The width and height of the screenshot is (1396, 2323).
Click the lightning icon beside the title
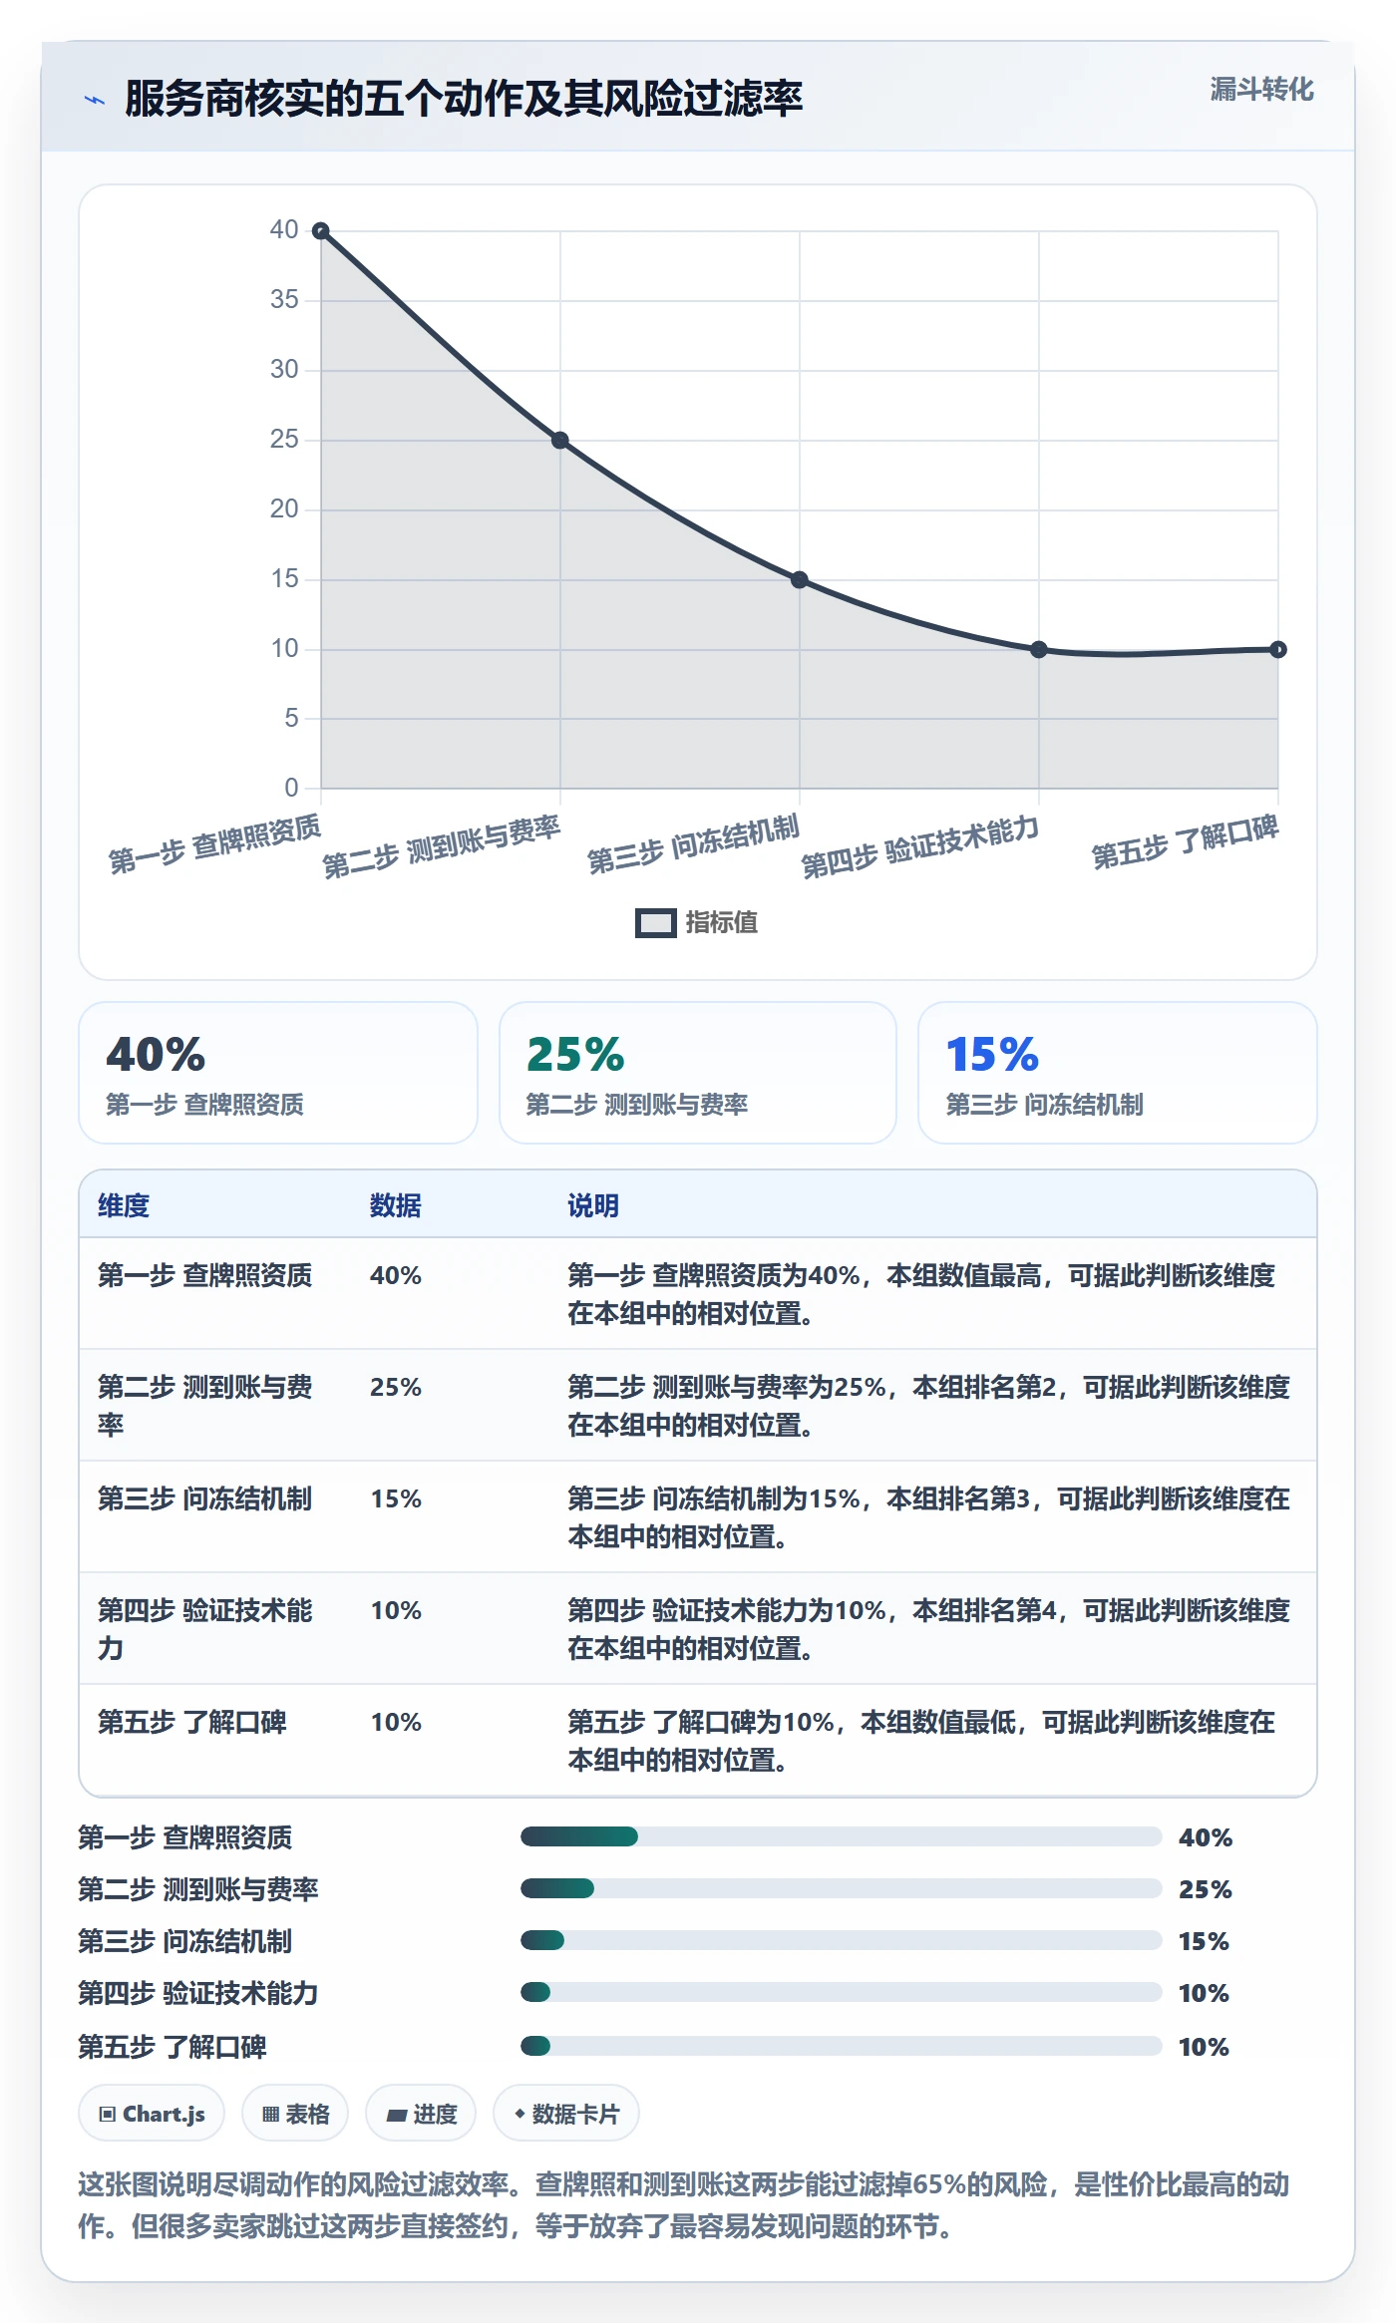pyautogui.click(x=95, y=100)
